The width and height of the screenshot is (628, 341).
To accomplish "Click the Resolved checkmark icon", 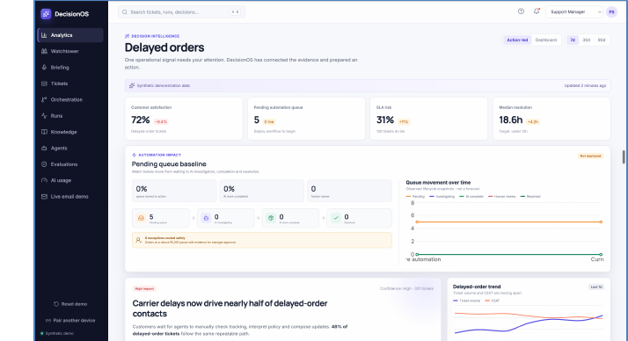I will click(x=336, y=218).
